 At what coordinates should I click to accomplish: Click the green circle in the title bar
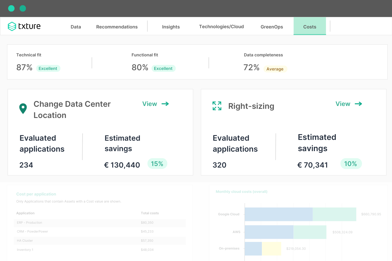[x=23, y=8]
